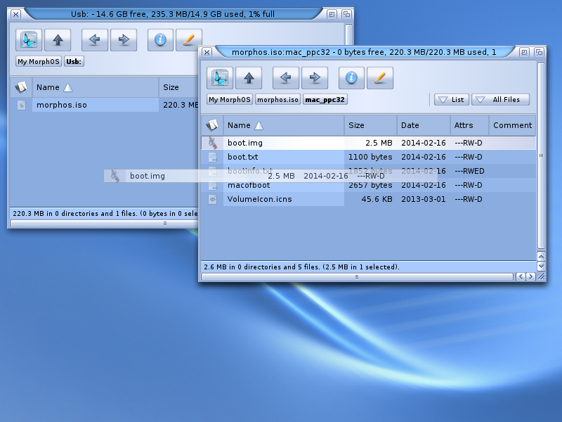The height and width of the screenshot is (422, 562).
Task: Click mac_ppc32 window status bar text
Action: 301,267
